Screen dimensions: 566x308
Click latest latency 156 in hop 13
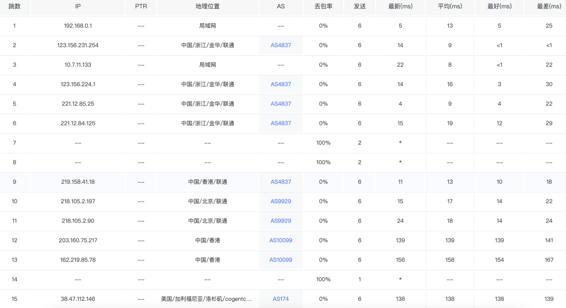click(x=400, y=259)
